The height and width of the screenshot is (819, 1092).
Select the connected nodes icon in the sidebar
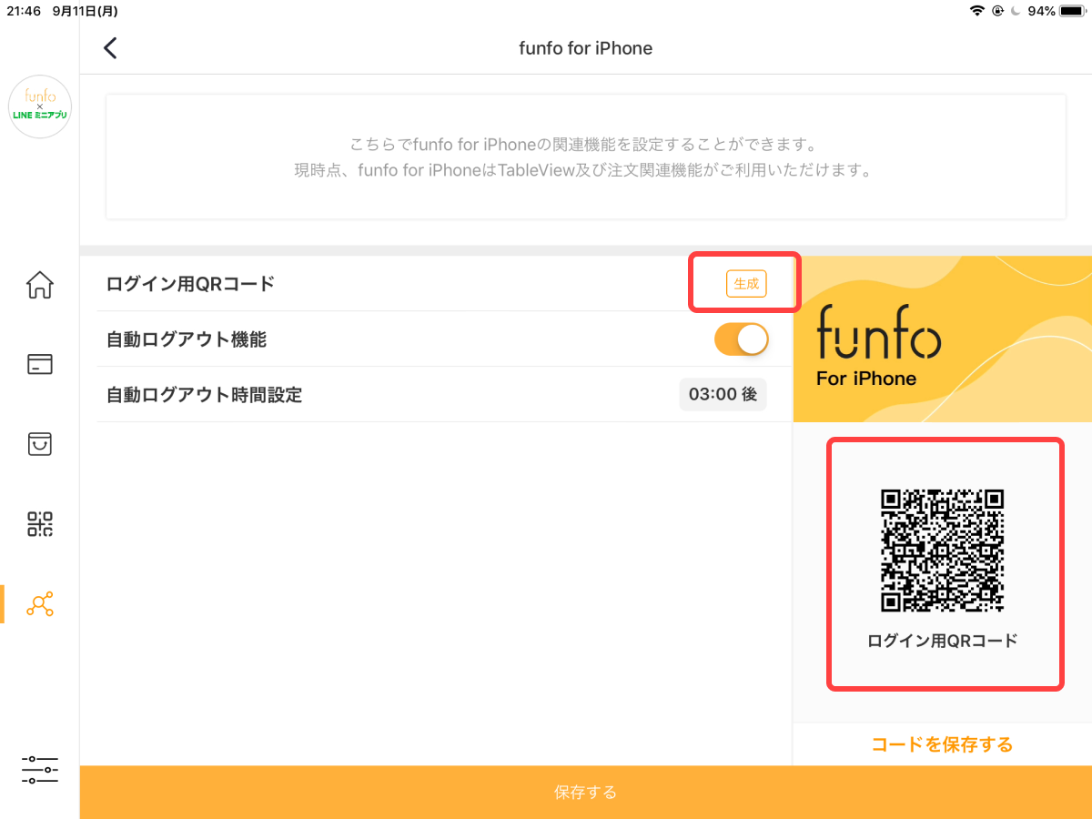[x=40, y=604]
